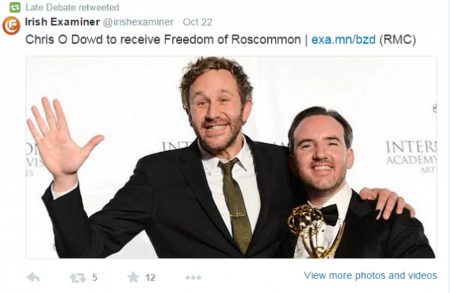This screenshot has width=450, height=293.
Task: Reply using the arrow icon
Action: [33, 277]
